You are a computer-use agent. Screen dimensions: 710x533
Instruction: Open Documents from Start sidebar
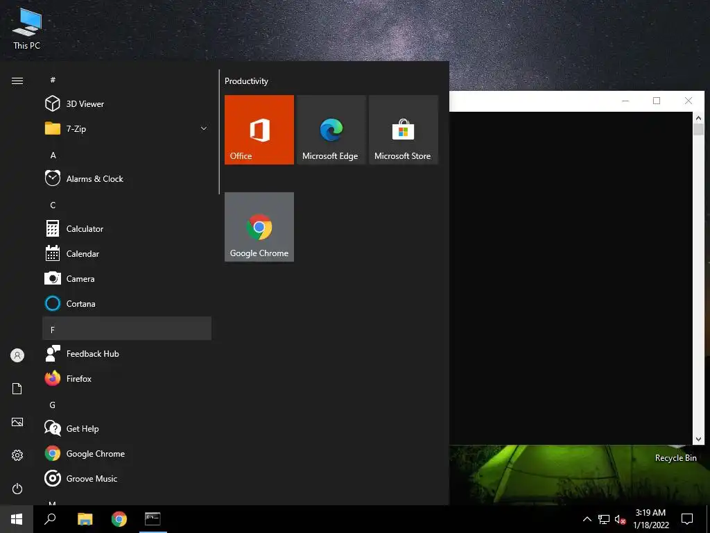pos(17,389)
